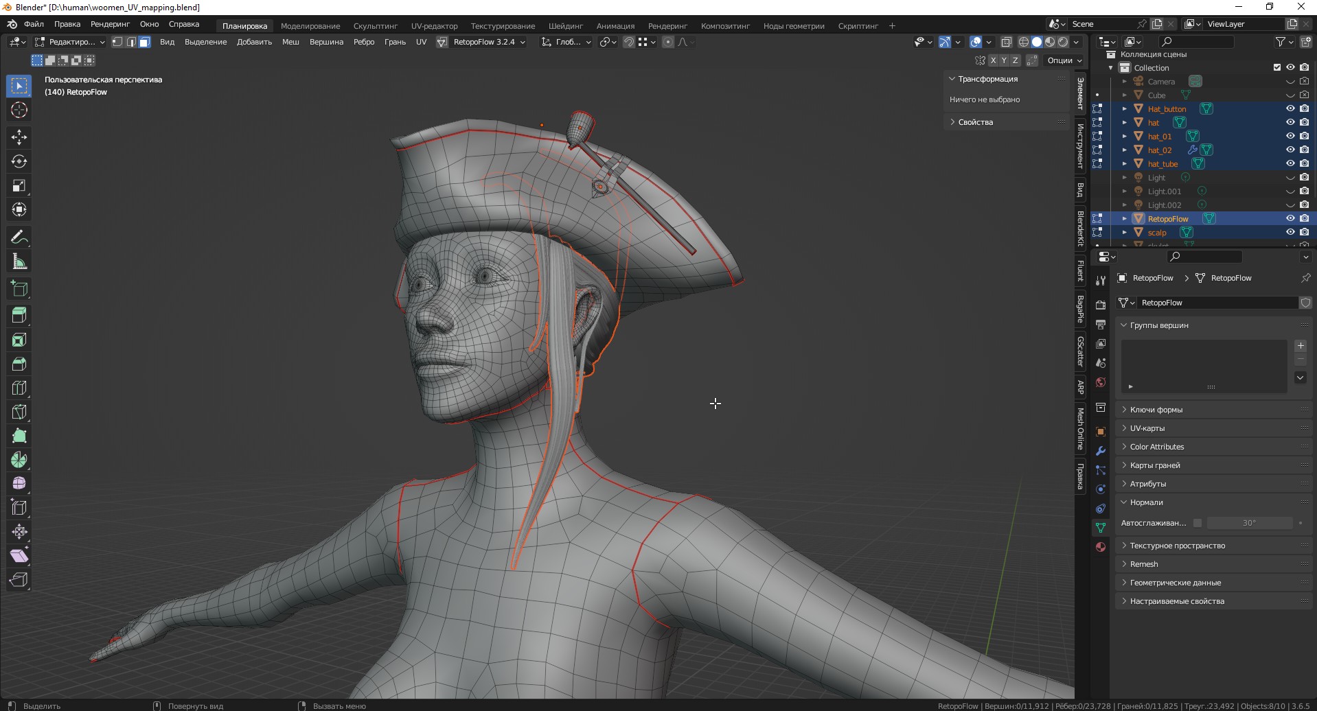Open the RetopoFlow 3.2.4 dropdown
The height and width of the screenshot is (711, 1317).
[x=489, y=42]
